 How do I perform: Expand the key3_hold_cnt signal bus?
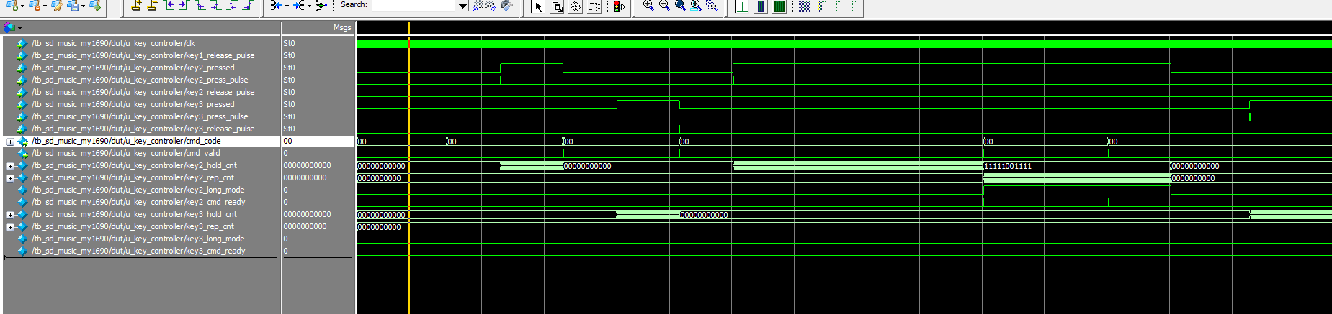(10, 215)
